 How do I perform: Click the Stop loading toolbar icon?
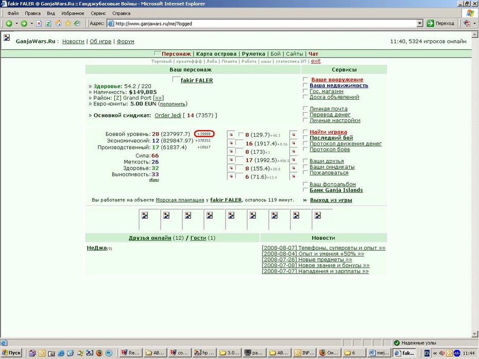tap(39, 24)
